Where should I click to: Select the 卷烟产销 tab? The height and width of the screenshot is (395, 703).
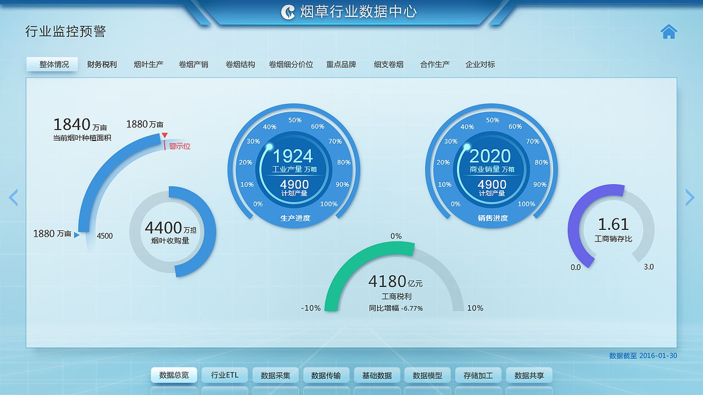click(193, 64)
